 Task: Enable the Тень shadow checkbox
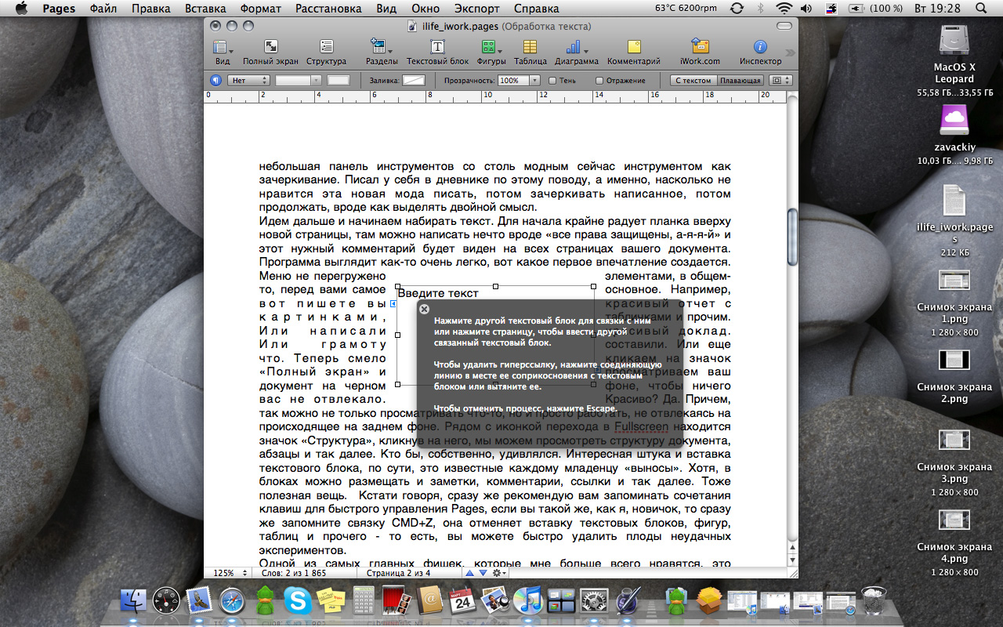point(552,80)
